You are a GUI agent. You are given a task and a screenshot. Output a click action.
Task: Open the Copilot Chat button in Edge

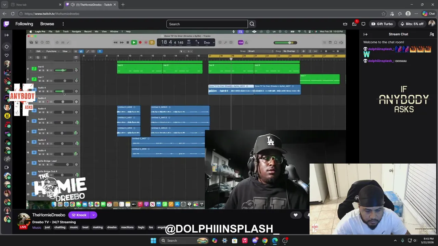tap(428, 14)
